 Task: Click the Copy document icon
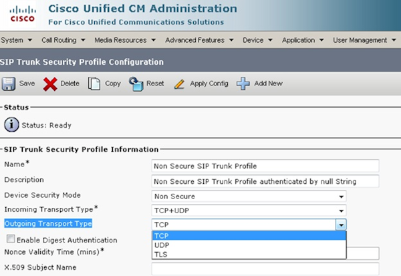point(95,84)
